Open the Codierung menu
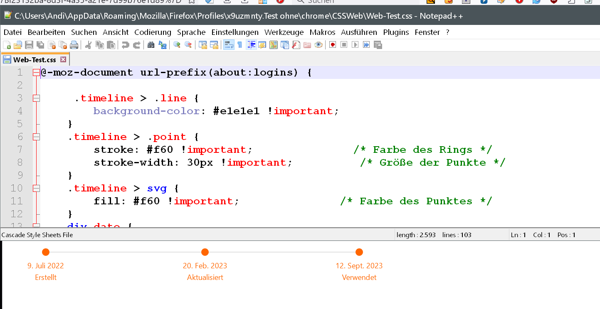 pyautogui.click(x=153, y=32)
